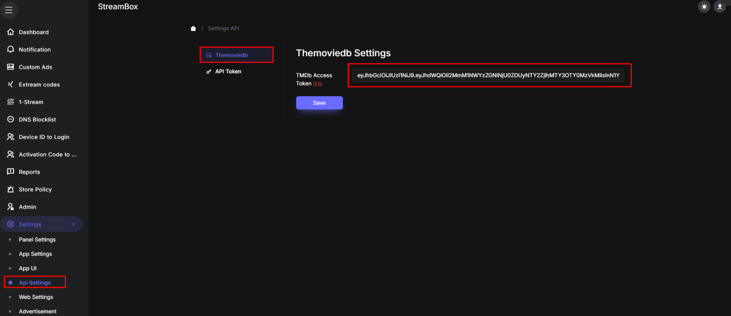Click the Save button
Image resolution: width=731 pixels, height=316 pixels.
tap(319, 103)
